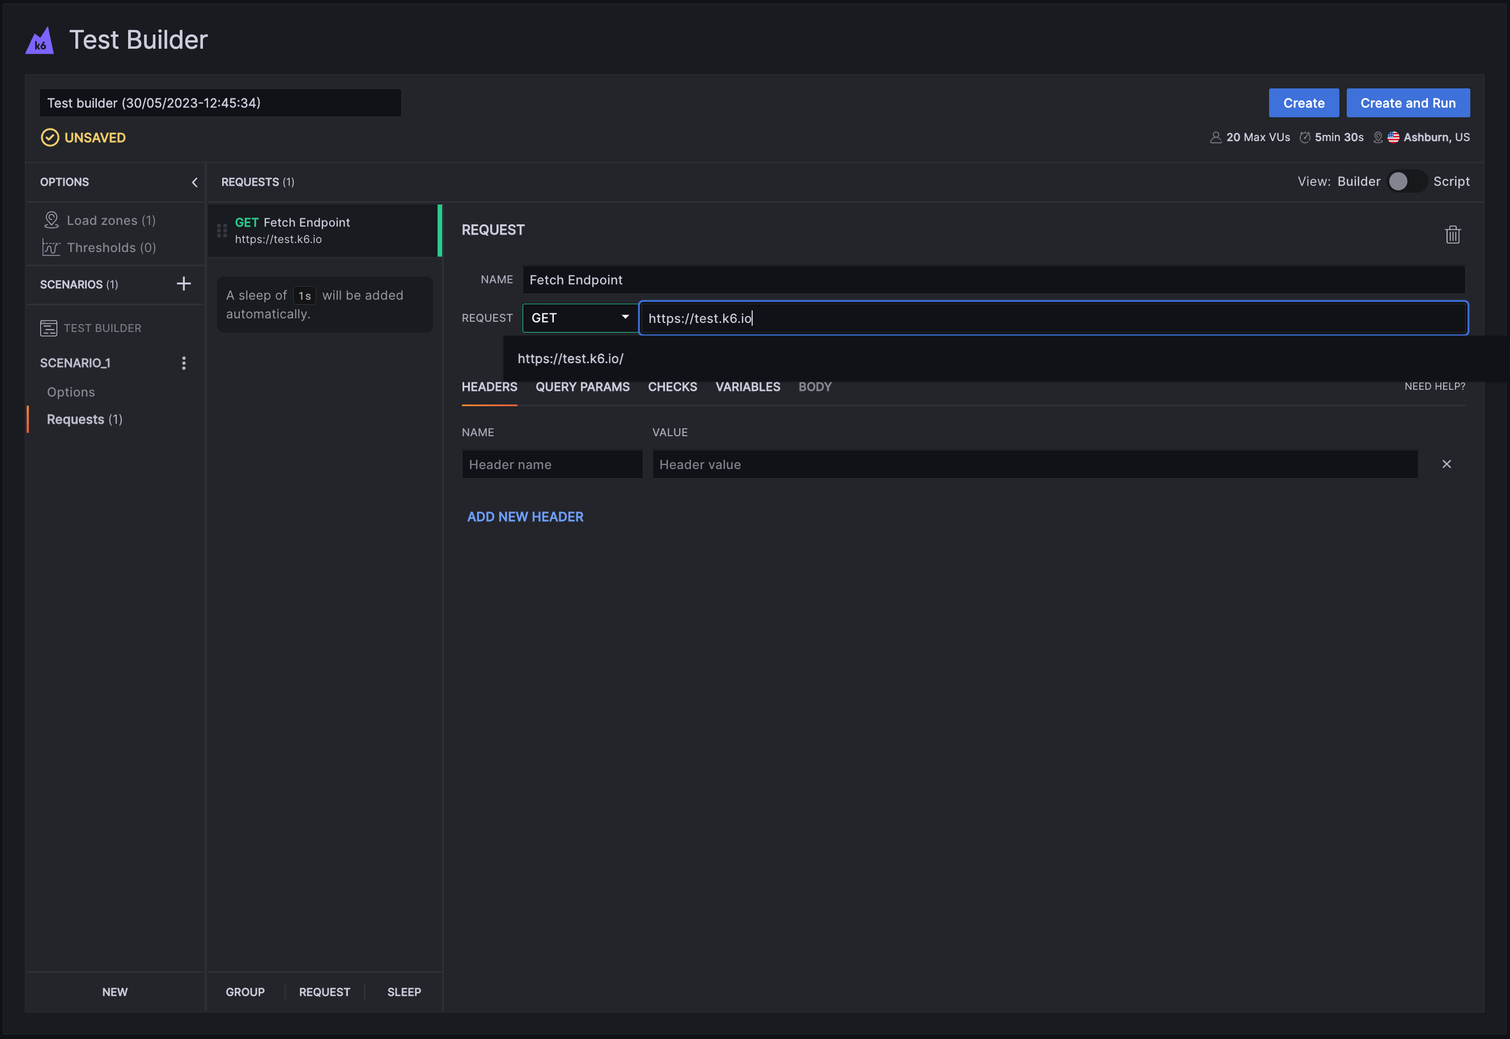This screenshot has width=1510, height=1039.
Task: Remove the empty header row with the X
Action: [x=1447, y=463]
